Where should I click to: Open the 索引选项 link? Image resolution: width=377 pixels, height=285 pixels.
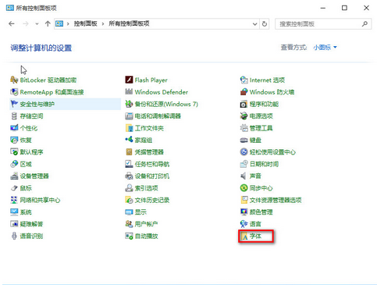click(x=146, y=188)
